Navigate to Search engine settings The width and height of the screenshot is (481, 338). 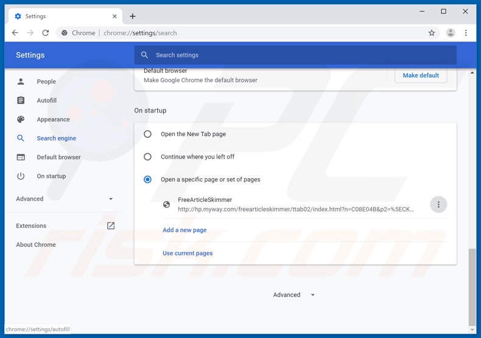[x=57, y=138]
